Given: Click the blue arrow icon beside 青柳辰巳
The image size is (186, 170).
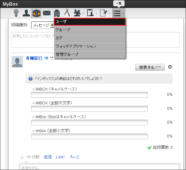Looking at the screenshot, I should click(46, 58).
